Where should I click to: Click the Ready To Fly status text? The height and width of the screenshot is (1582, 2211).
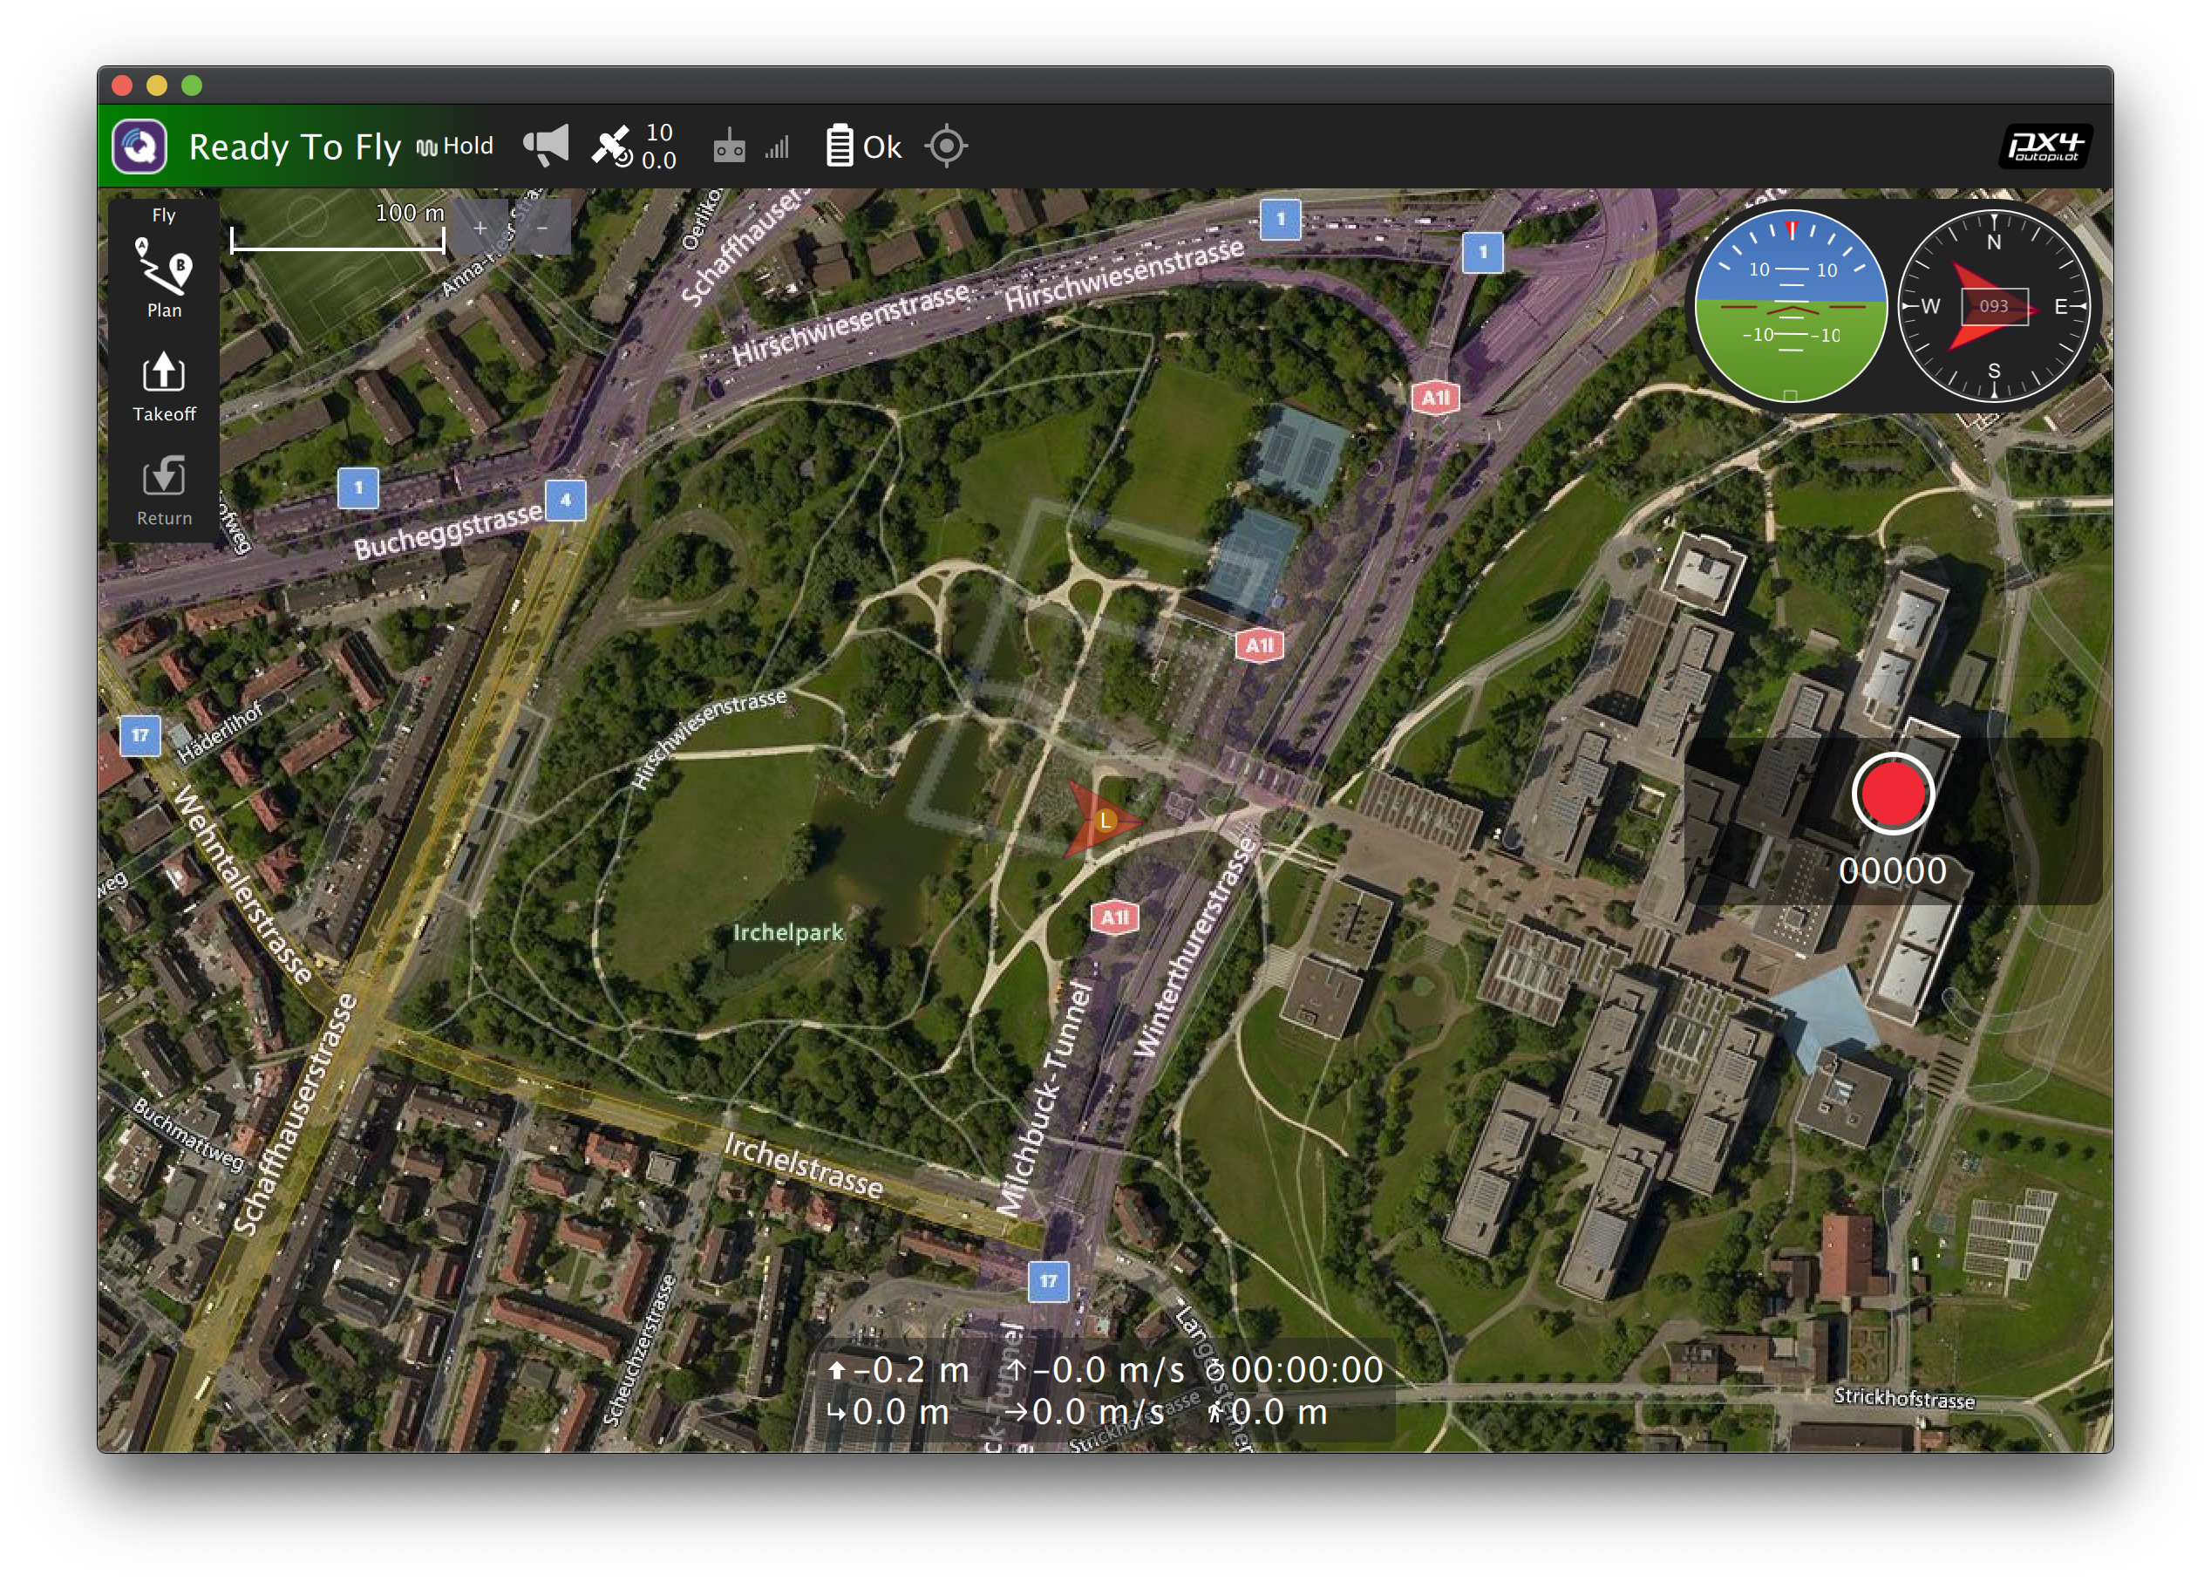click(294, 147)
